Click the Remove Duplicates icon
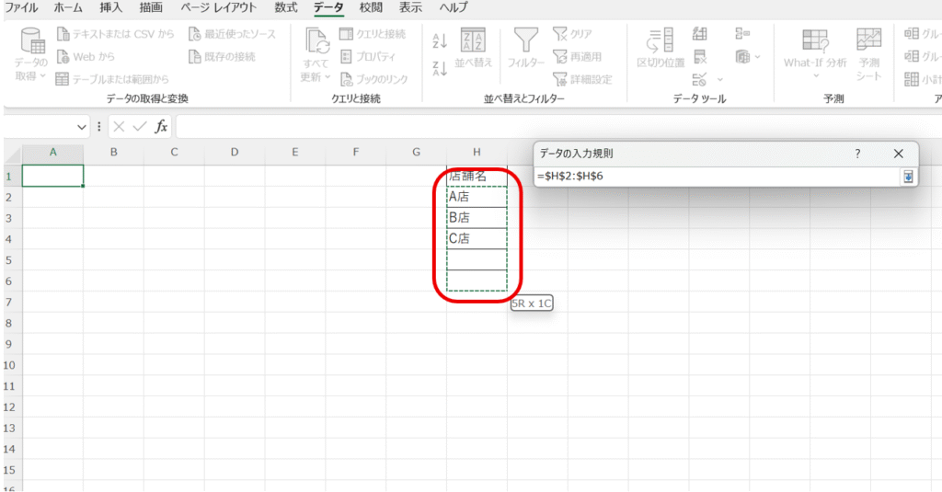 point(700,58)
